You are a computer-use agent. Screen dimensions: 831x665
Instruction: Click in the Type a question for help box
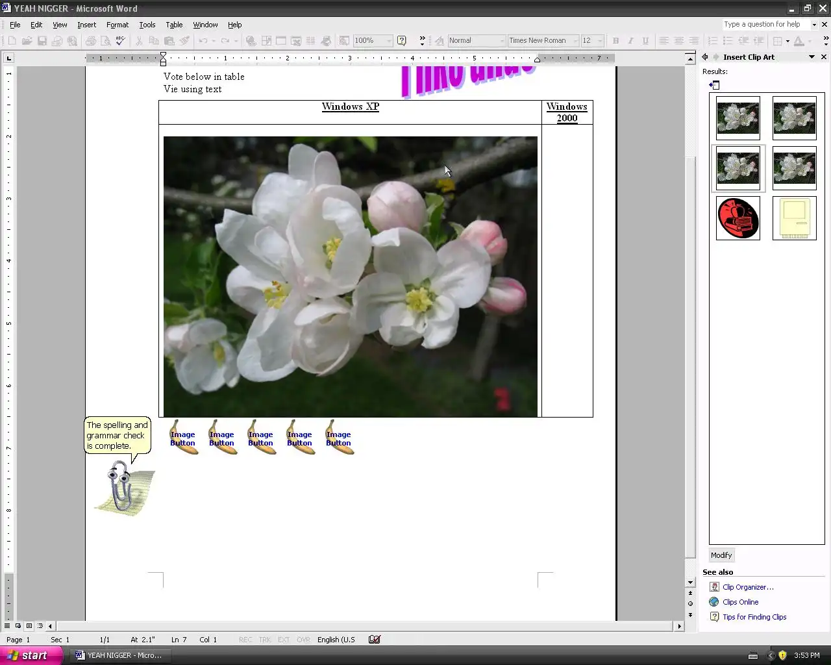click(x=766, y=25)
